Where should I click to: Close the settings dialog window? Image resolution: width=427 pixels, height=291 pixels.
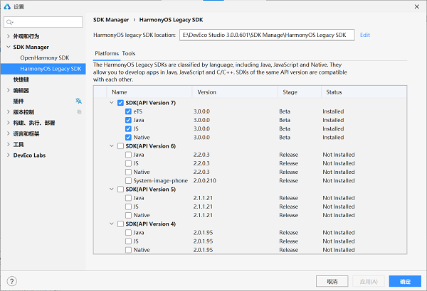tap(416, 6)
